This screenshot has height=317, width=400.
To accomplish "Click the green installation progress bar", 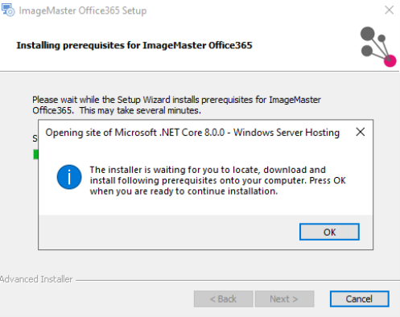I will point(35,154).
